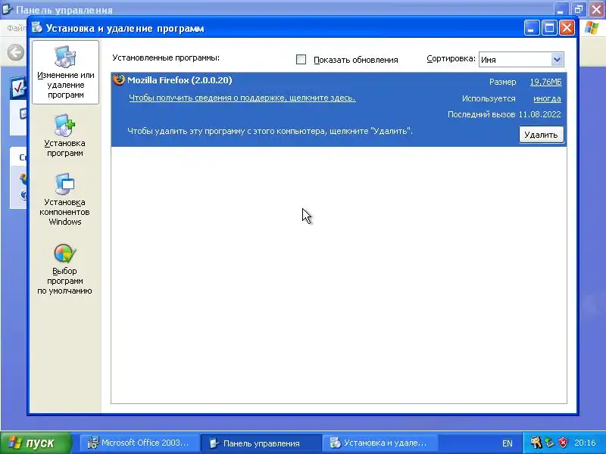Minimize the Панель управления window

click(x=561, y=9)
